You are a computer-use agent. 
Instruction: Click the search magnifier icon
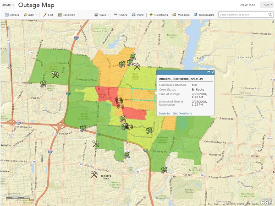[270, 15]
